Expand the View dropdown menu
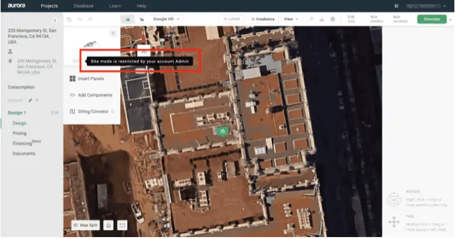This screenshot has width=455, height=239. pos(291,19)
